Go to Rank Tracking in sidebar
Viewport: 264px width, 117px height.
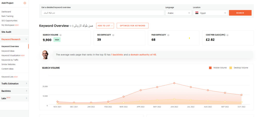pyautogui.click(x=7, y=16)
